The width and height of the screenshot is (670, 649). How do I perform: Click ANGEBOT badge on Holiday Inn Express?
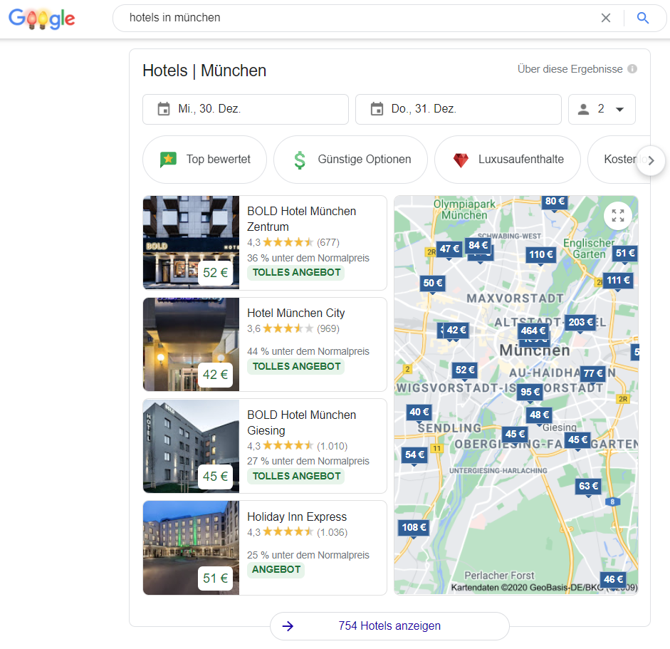point(276,570)
